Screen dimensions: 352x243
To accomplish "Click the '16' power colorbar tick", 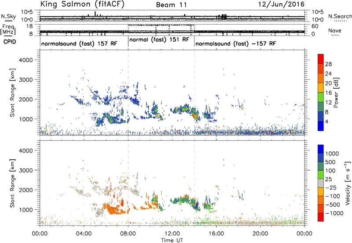I will click(x=328, y=93).
